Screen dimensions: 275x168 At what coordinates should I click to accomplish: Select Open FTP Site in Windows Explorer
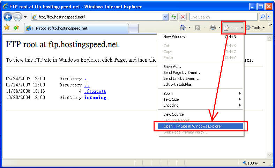[x=193, y=126]
